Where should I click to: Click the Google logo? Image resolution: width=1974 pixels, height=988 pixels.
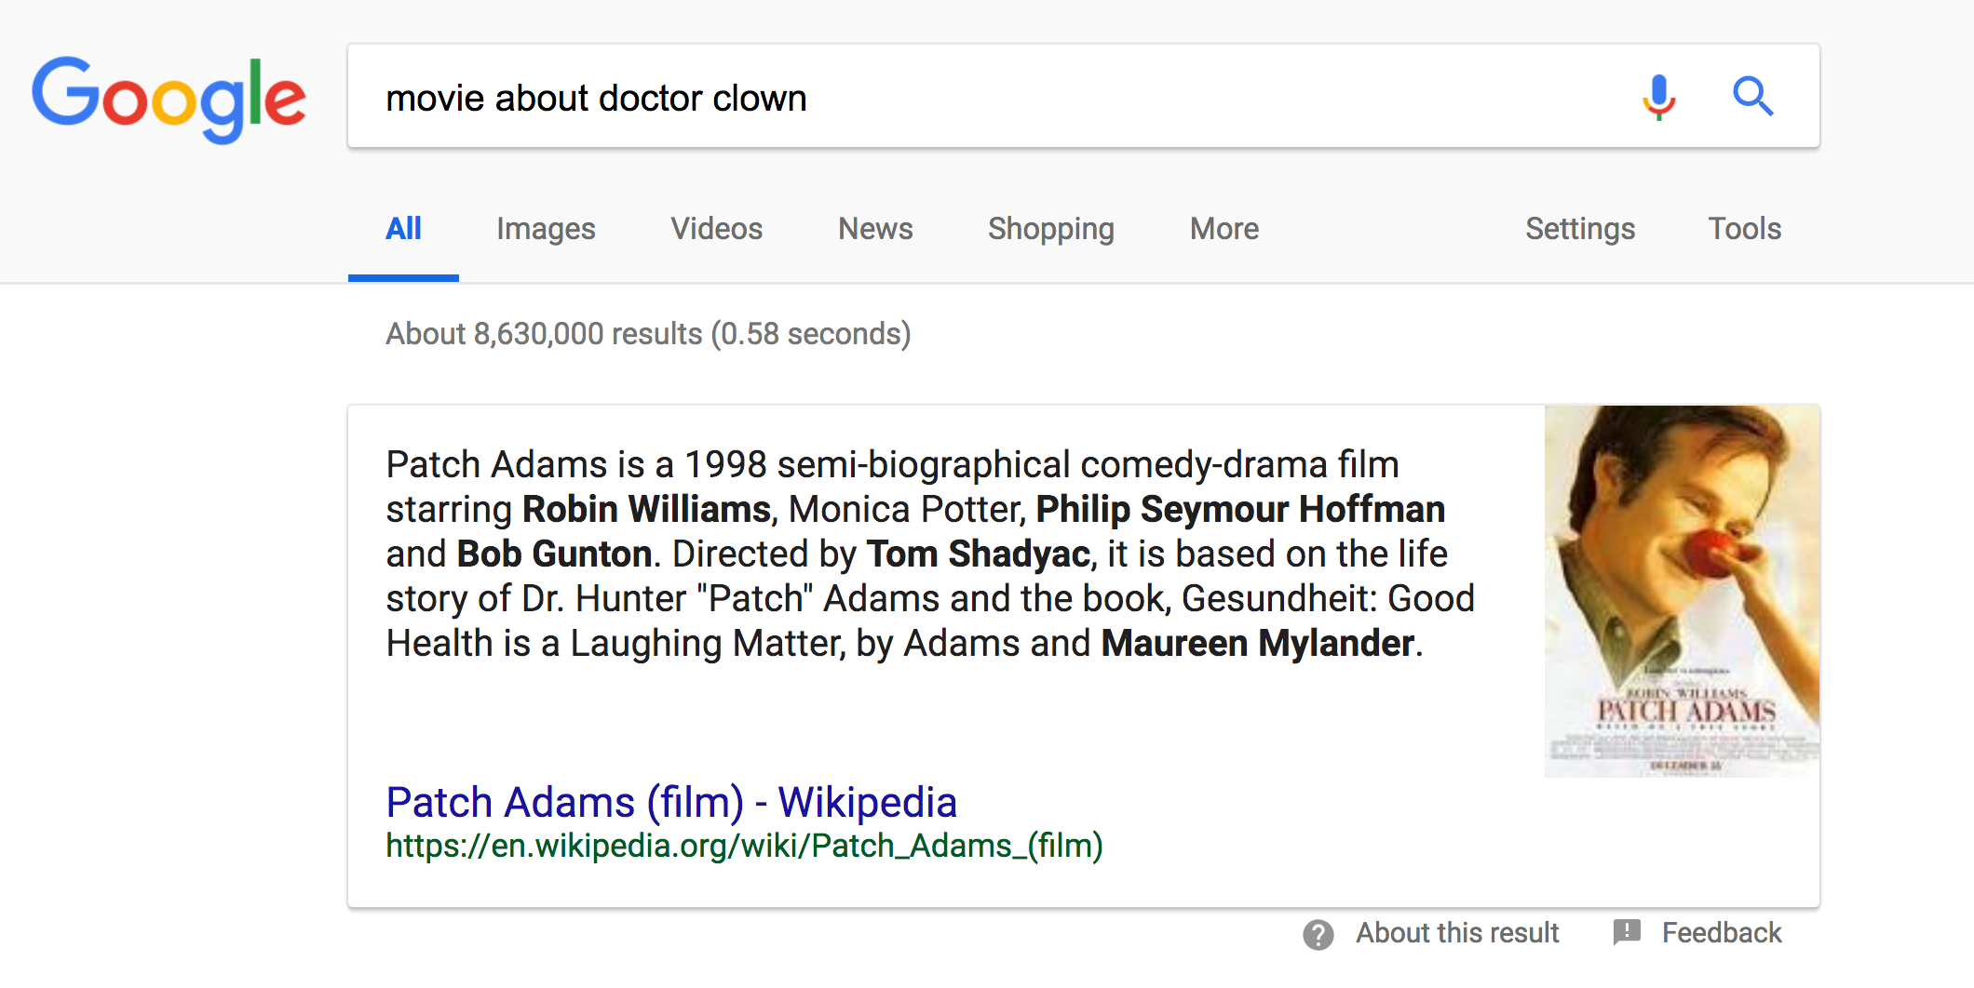169,99
